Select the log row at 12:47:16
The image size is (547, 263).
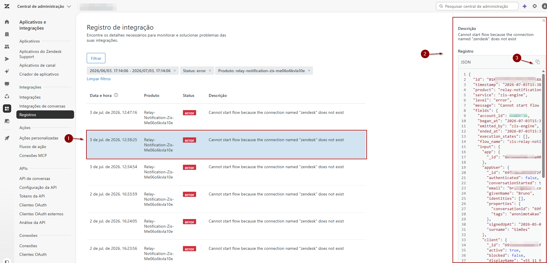[226, 117]
